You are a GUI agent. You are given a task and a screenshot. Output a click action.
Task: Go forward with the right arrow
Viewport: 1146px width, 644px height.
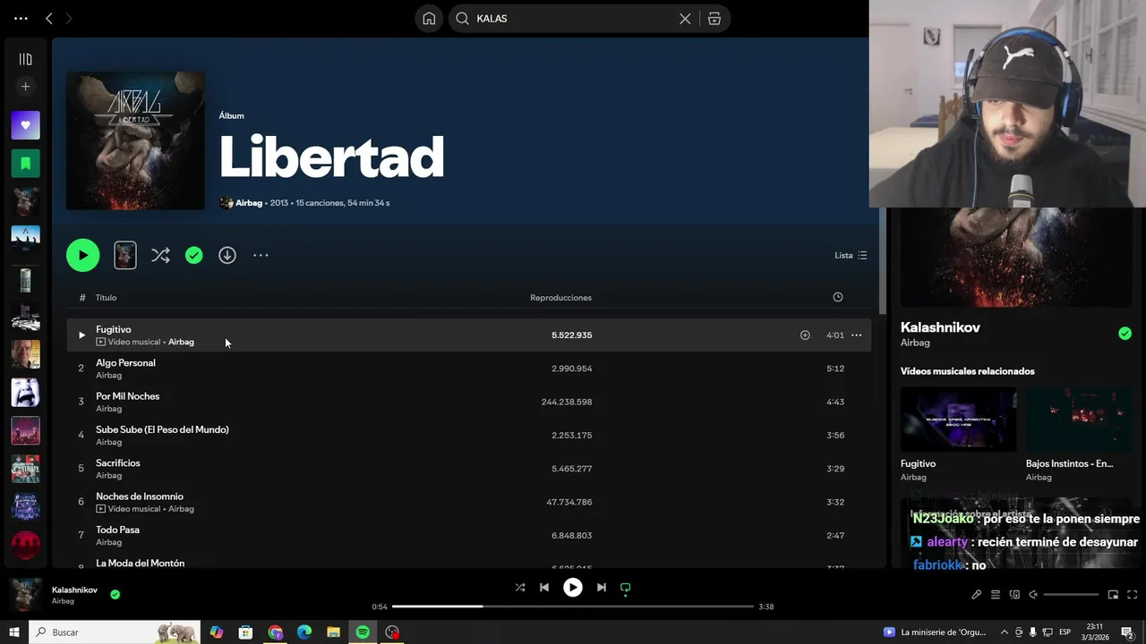pos(69,18)
